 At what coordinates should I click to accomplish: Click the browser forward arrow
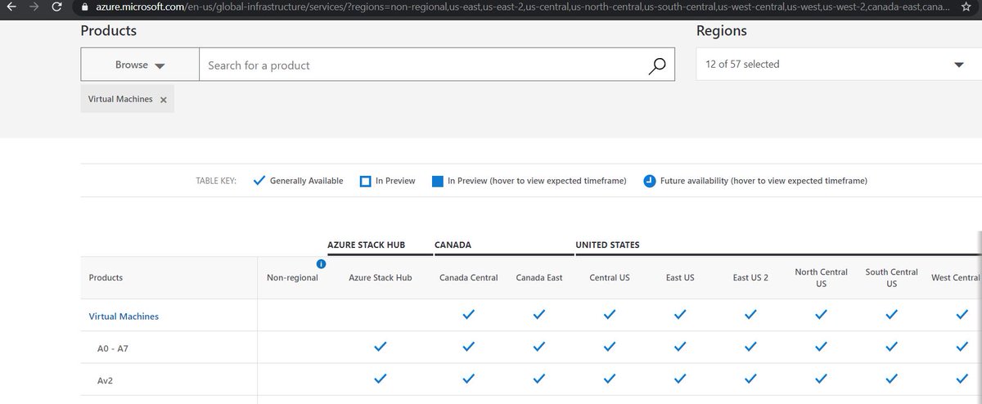pos(33,7)
